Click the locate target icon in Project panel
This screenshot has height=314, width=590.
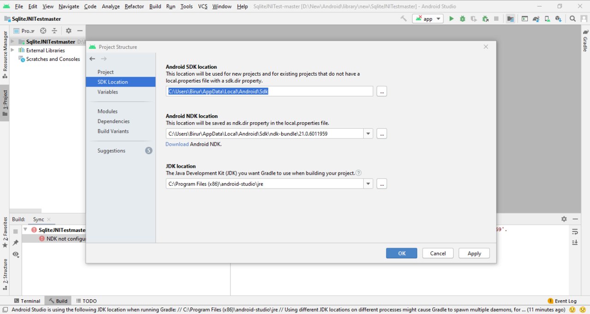coord(43,31)
